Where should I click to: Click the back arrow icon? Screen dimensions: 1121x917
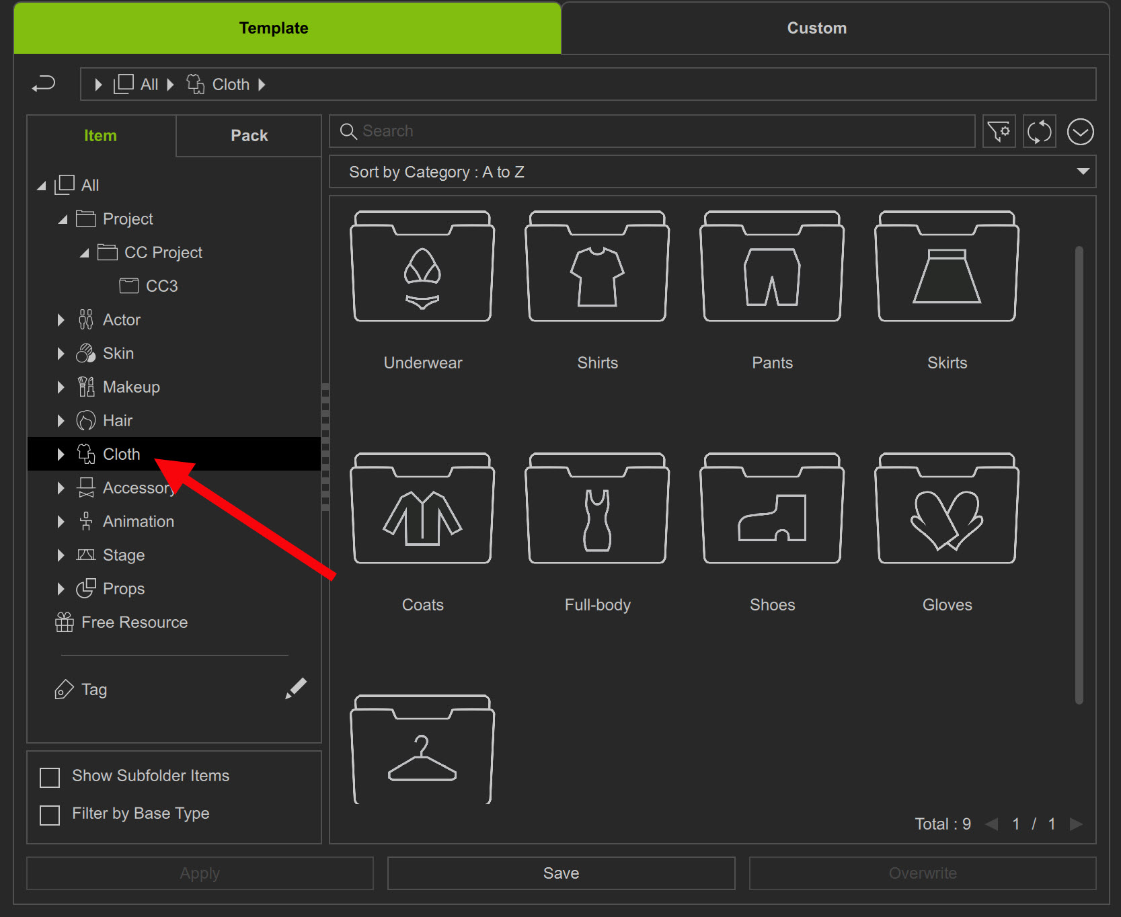tap(44, 84)
